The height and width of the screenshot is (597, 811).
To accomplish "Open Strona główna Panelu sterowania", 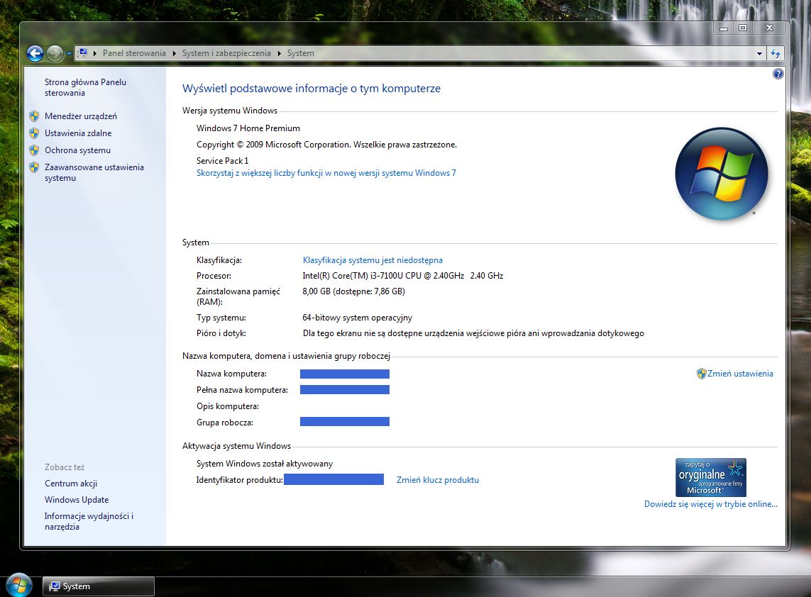I will pos(85,87).
